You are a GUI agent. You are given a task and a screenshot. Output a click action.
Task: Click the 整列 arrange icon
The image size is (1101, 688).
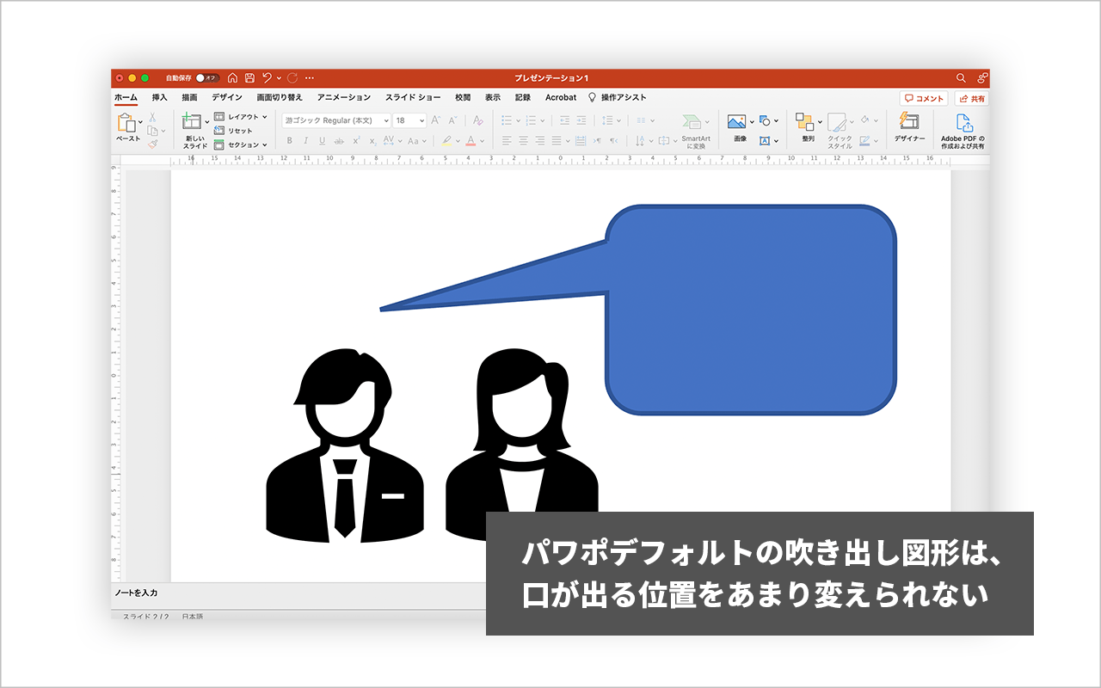804,122
